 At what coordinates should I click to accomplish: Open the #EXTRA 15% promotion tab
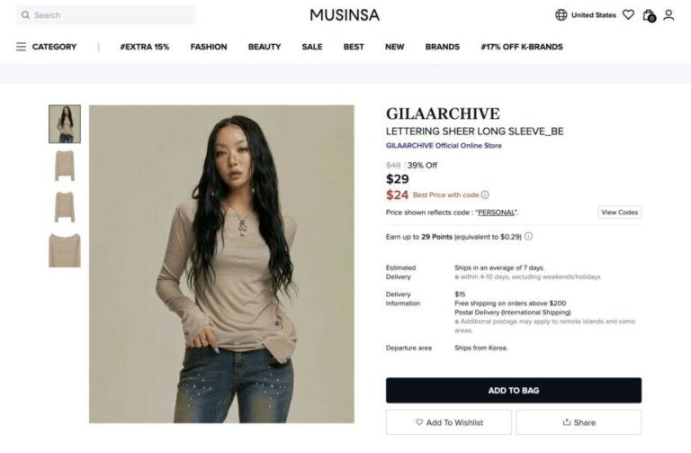tap(145, 47)
